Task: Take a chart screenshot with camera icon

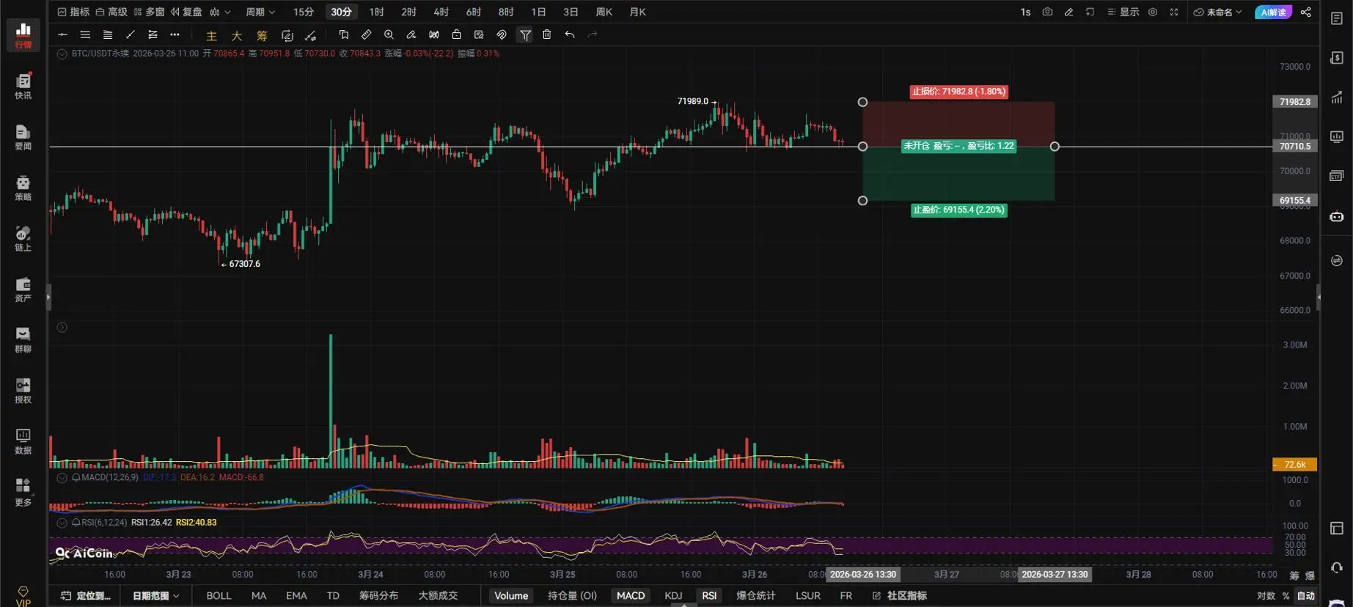Action: tap(1047, 12)
